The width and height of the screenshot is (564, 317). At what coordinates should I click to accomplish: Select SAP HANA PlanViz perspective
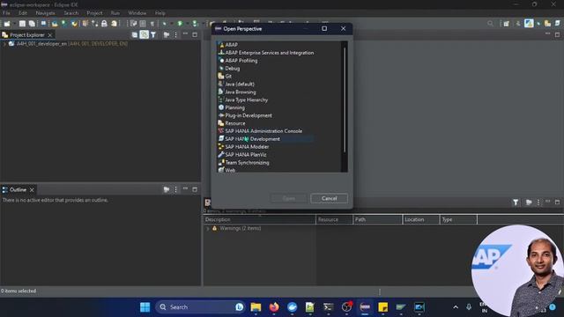tap(242, 155)
